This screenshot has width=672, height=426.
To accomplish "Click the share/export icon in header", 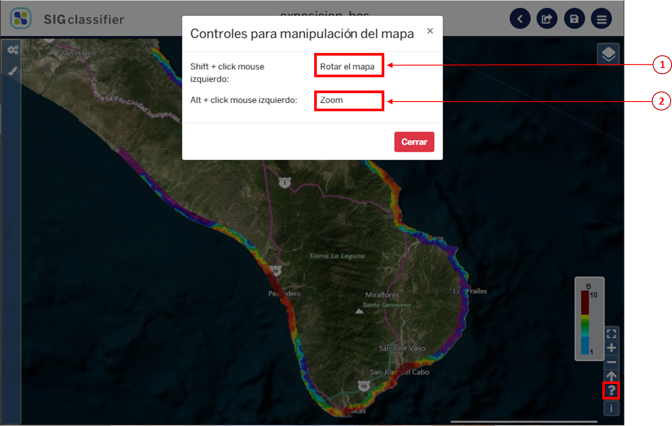I will point(547,19).
